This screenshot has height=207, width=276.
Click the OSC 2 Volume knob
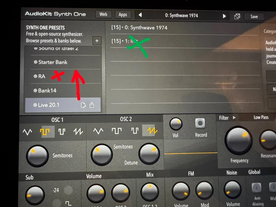120,193
